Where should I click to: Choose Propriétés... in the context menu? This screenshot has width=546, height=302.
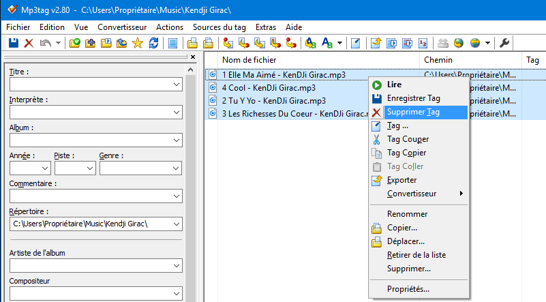(419, 289)
